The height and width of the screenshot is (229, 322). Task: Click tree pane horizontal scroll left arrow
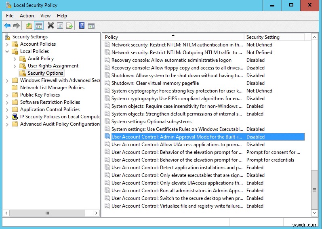coord(6,213)
